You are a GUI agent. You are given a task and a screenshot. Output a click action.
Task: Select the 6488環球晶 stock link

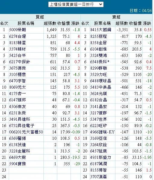pyautogui.click(x=101, y=81)
